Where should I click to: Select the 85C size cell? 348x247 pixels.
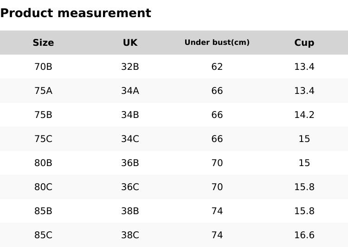click(x=43, y=235)
